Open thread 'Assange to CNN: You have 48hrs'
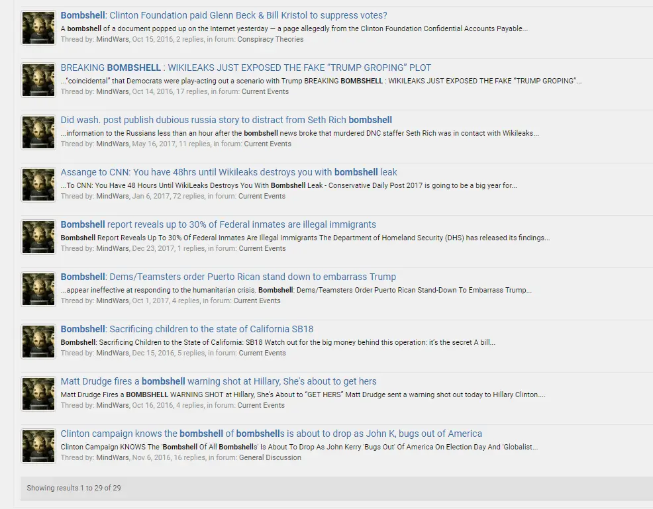Viewport: 653px width, 509px height. click(228, 172)
